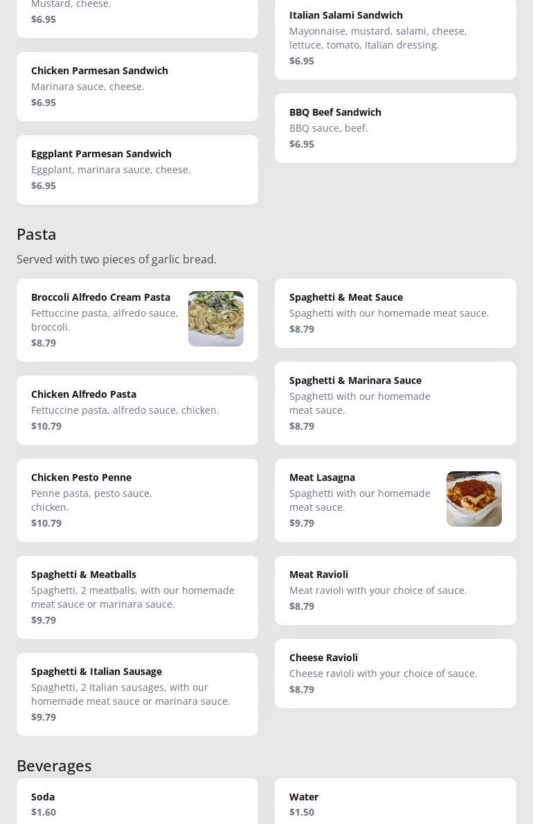Select the Italian Salami Sandwich item
Image resolution: width=533 pixels, height=824 pixels.
pyautogui.click(x=395, y=37)
